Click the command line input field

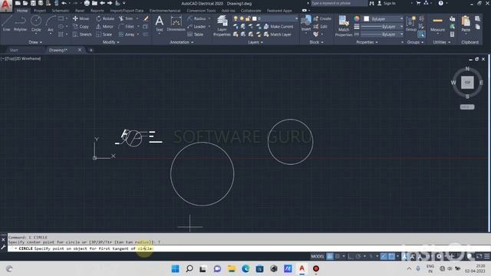249,248
